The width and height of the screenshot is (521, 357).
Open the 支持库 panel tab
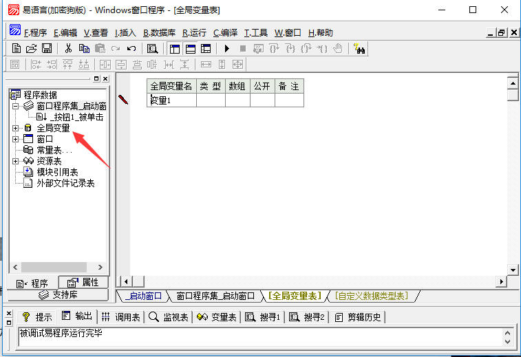pos(58,294)
